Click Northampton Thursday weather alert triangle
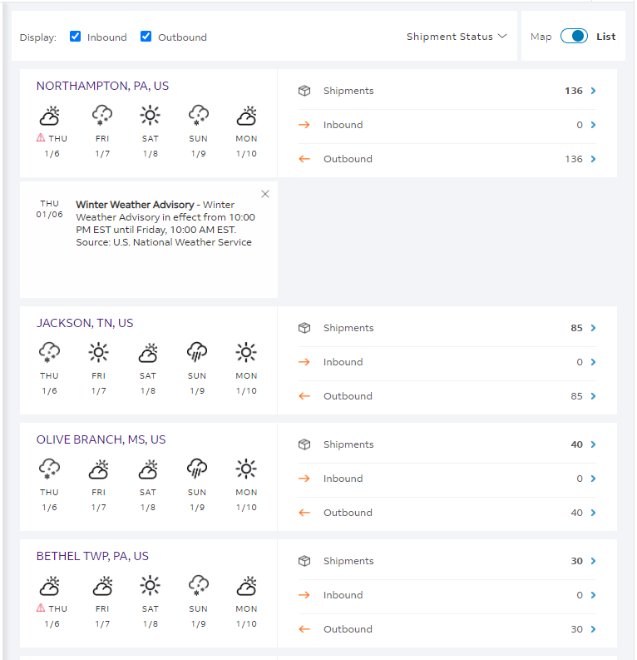637x660 pixels. pyautogui.click(x=41, y=137)
